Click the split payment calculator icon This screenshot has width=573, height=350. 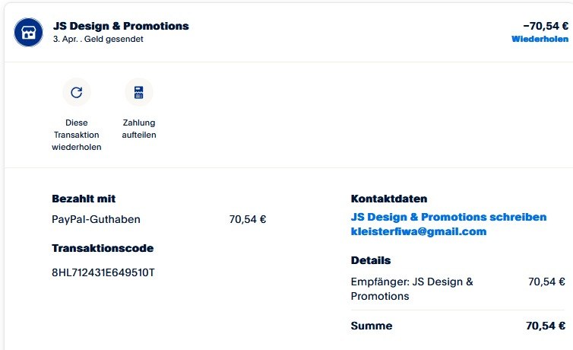click(x=138, y=93)
